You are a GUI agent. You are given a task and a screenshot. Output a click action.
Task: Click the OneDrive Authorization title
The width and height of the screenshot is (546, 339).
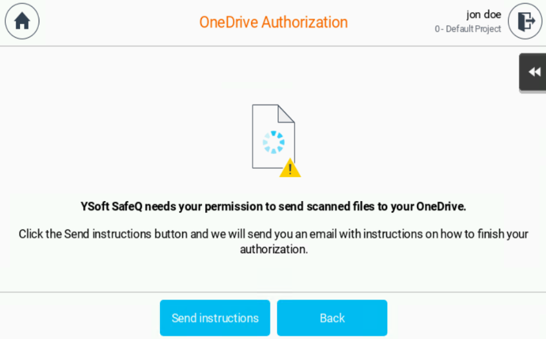(x=274, y=23)
